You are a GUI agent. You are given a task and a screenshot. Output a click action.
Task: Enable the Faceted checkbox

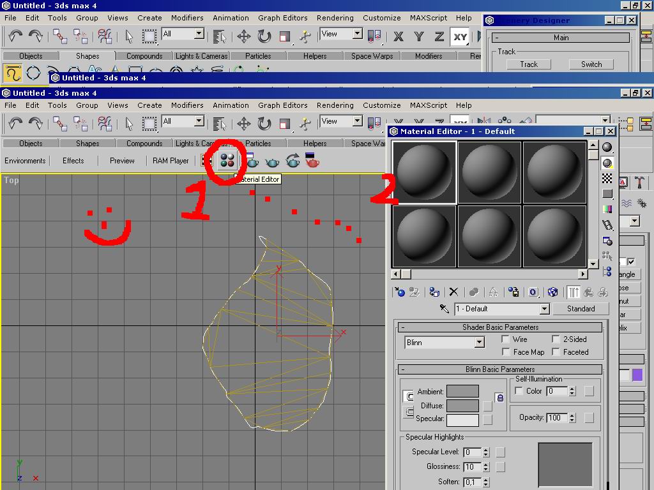[556, 352]
